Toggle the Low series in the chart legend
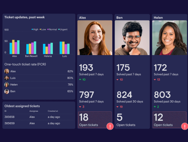Screen dimensions: 188x142 point(43,29)
